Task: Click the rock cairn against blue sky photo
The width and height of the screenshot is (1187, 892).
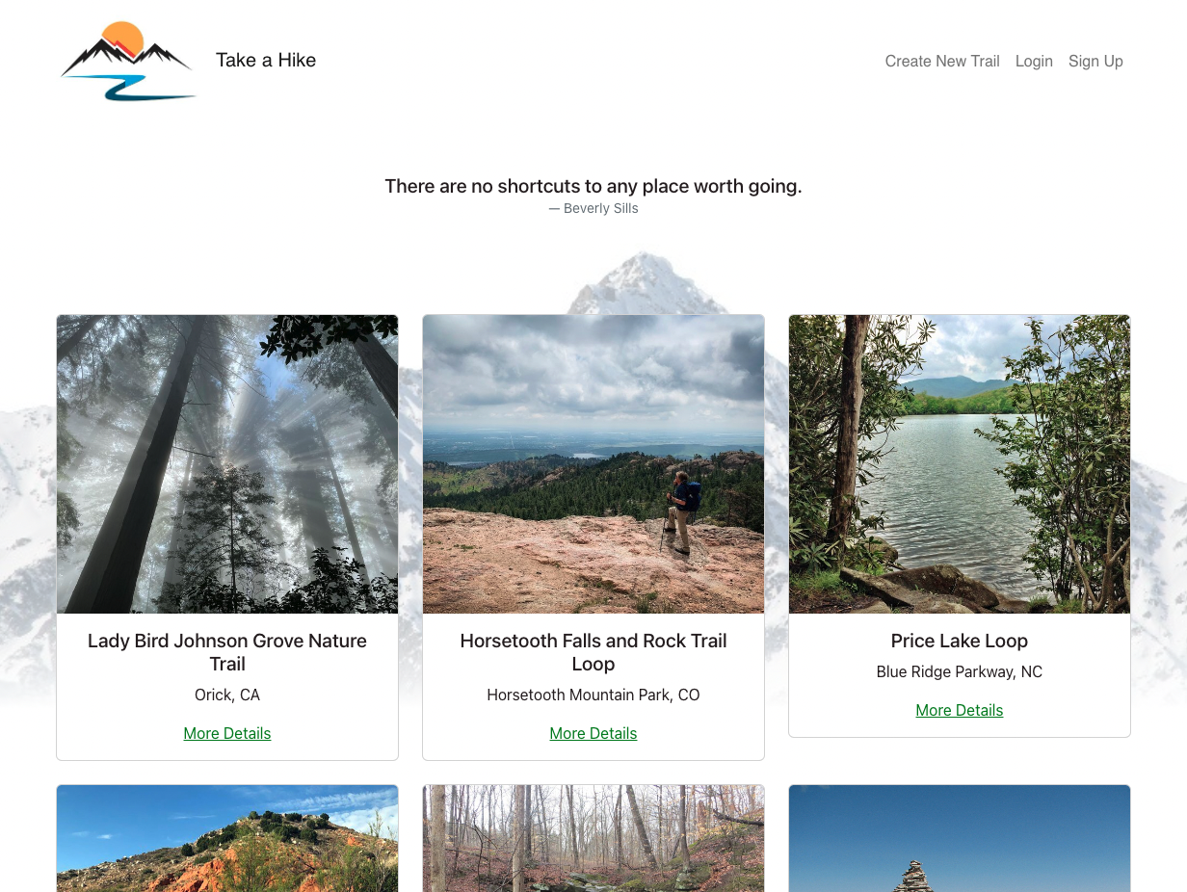Action: click(960, 838)
